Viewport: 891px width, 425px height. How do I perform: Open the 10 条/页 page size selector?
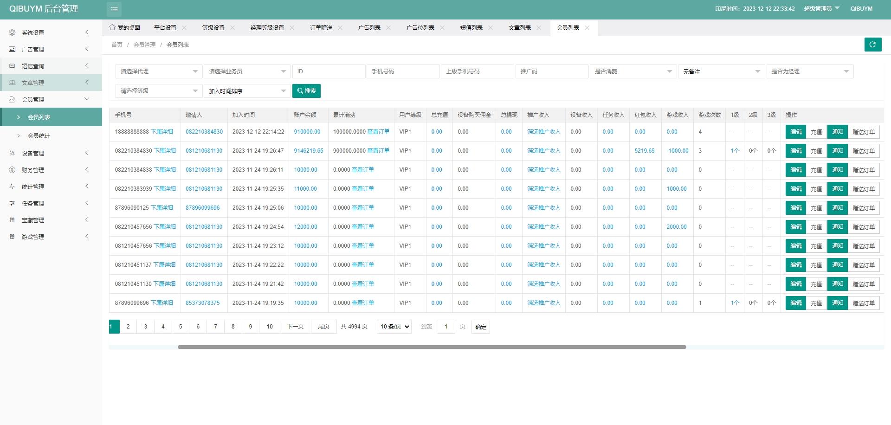(394, 327)
